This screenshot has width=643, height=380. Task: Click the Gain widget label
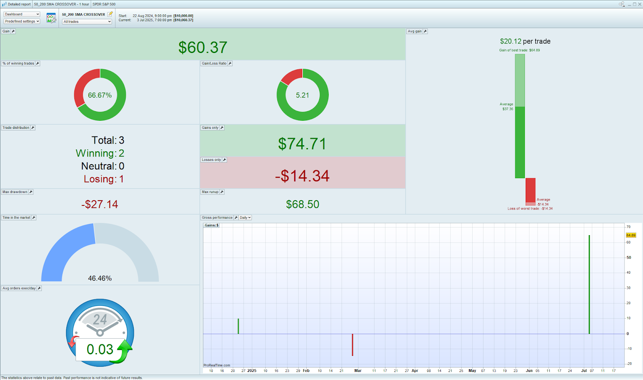(6, 31)
